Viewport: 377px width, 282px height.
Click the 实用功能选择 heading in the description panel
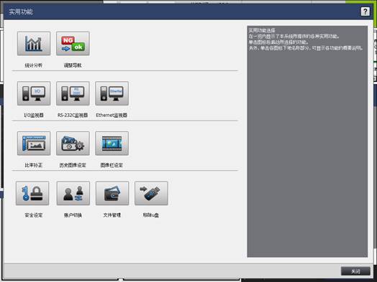pyautogui.click(x=262, y=30)
